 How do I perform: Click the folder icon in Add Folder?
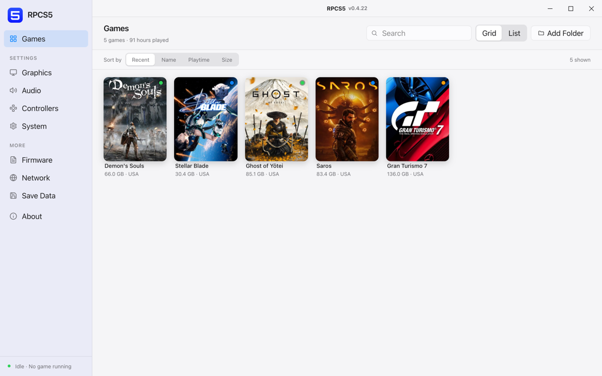(541, 33)
